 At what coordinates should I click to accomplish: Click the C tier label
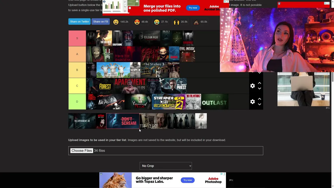[x=77, y=86]
